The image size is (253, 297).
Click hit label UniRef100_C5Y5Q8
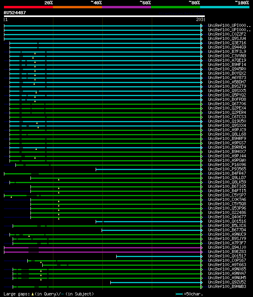click(x=227, y=204)
